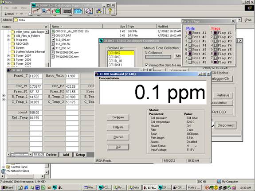Click horizontal scrollbar in CR10X7 monitor window
Viewport: 255px width, 191px height.
pos(20,155)
